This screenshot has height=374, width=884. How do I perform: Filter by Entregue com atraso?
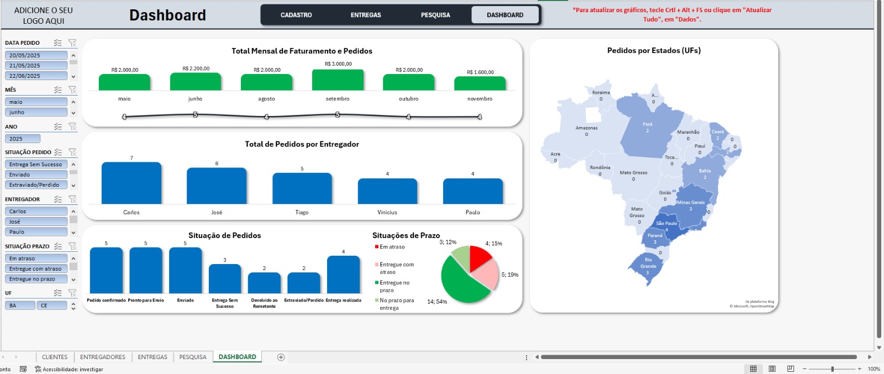point(36,268)
